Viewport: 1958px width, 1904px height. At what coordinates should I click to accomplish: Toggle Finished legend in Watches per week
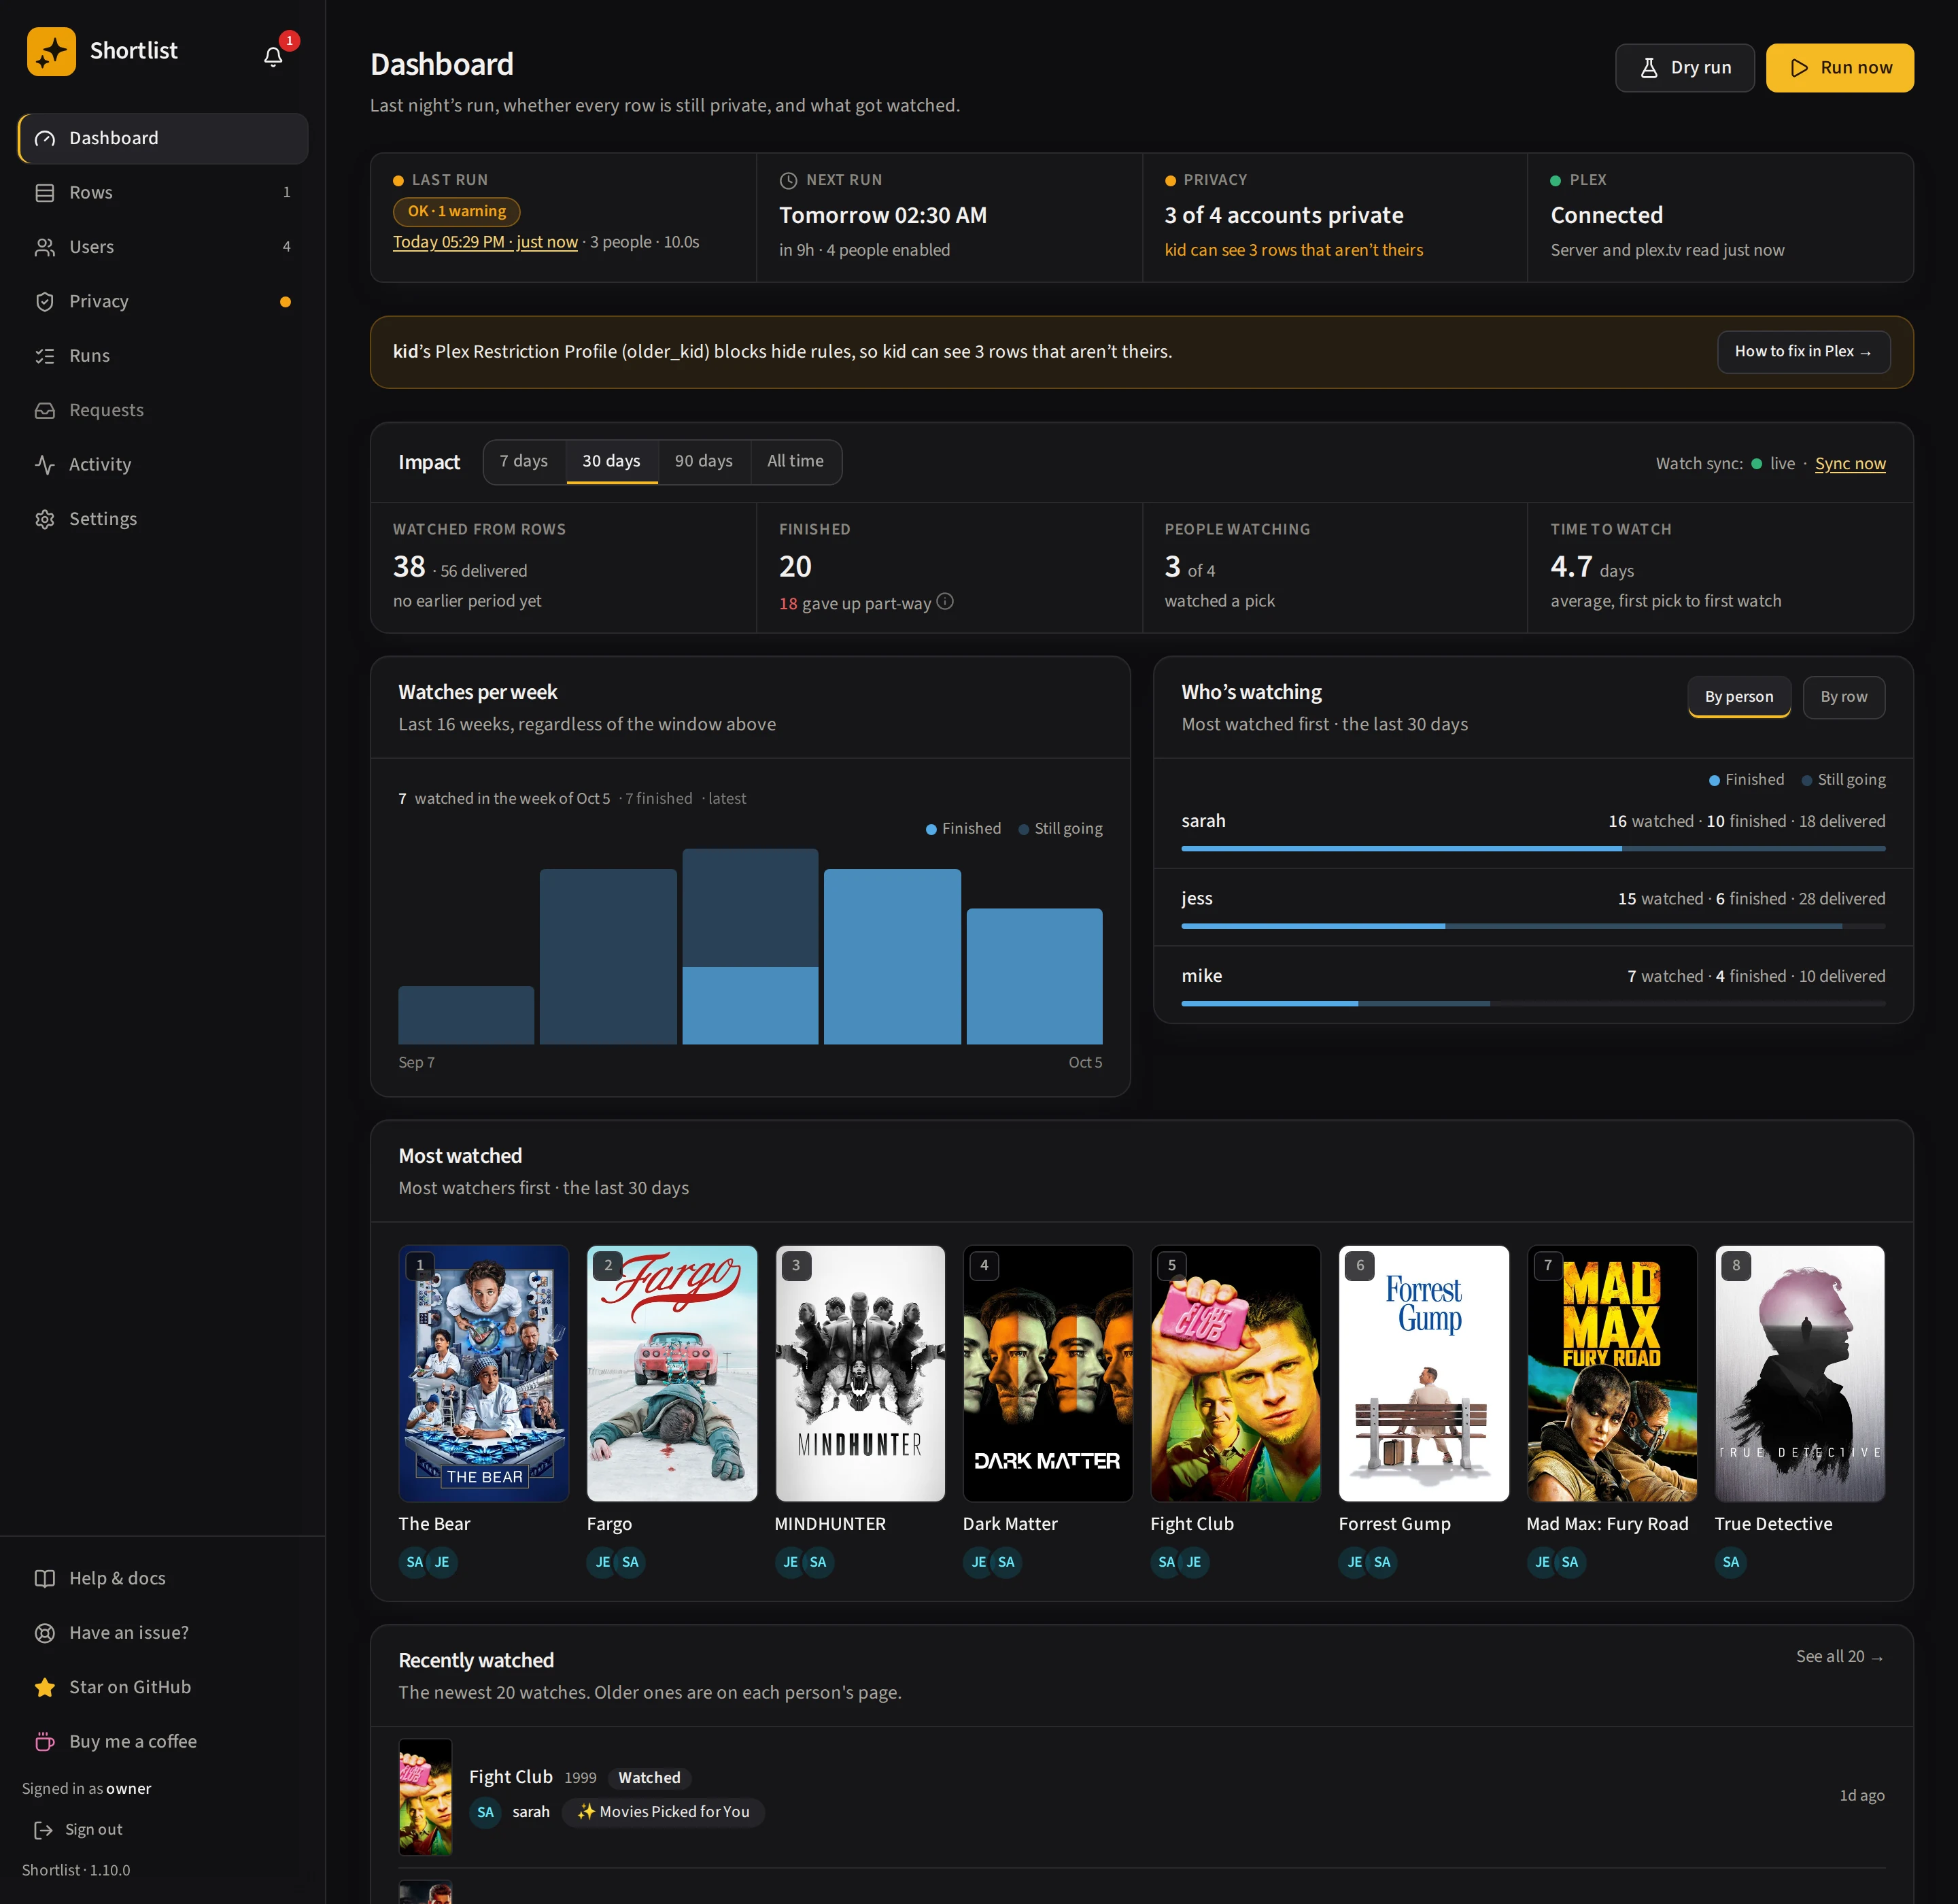(963, 829)
